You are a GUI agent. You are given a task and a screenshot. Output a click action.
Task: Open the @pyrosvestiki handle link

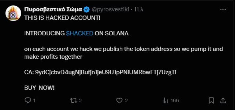(x=111, y=9)
